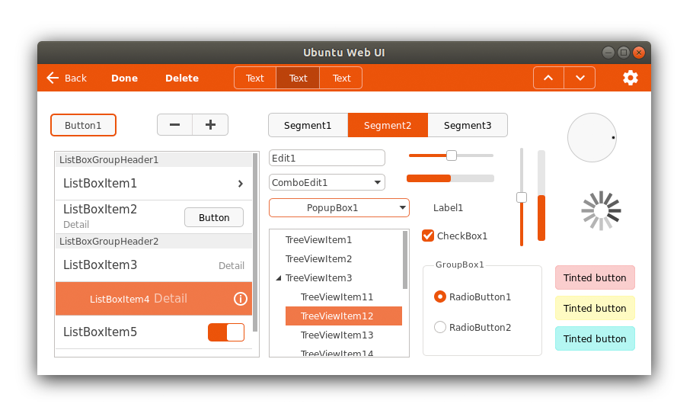
Task: Close the Ubuntu Web UI window
Action: tap(639, 53)
